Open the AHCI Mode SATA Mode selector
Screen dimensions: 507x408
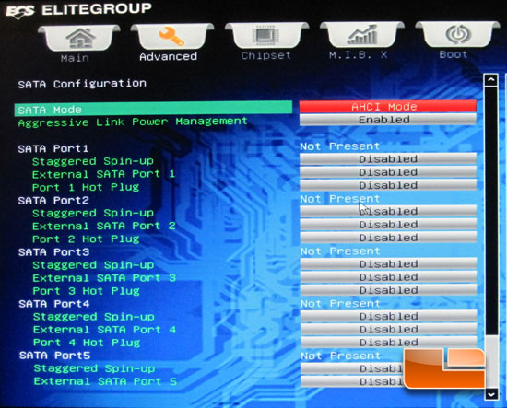tap(388, 107)
